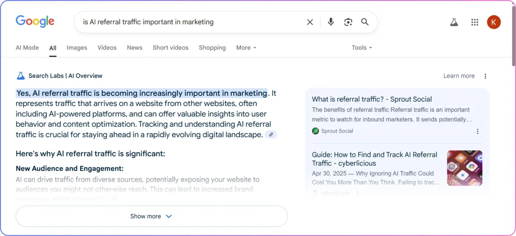The width and height of the screenshot is (516, 236).
Task: Click the page vertical scrollbar
Action: click(513, 35)
